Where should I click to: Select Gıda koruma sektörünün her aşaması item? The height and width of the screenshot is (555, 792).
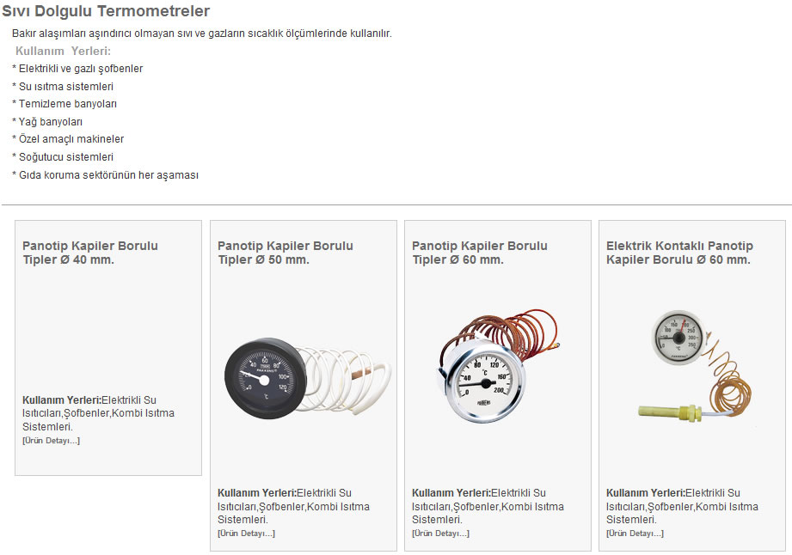[x=105, y=175]
